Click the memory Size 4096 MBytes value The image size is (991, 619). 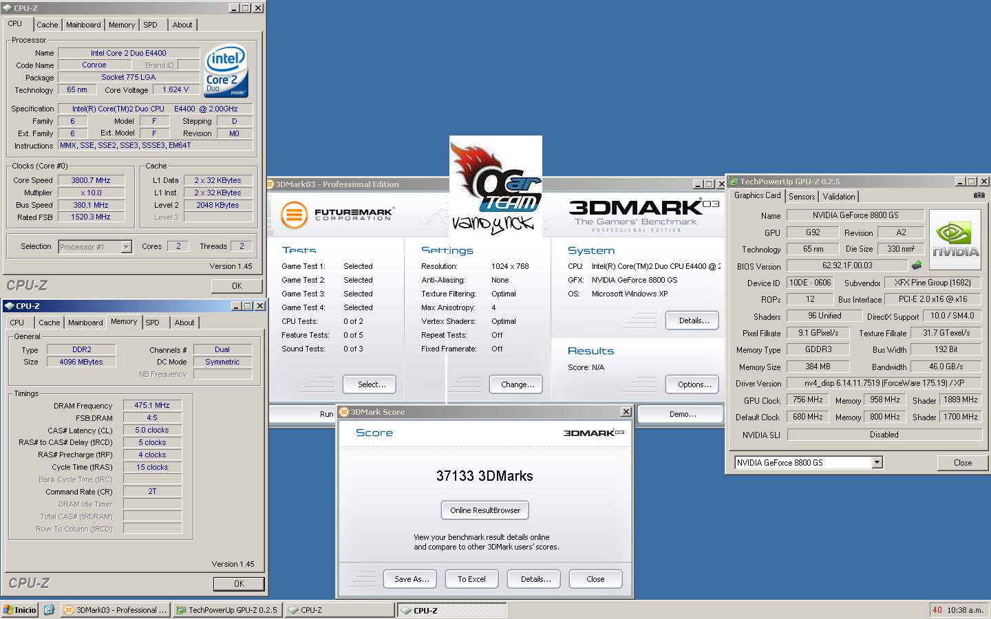[x=81, y=362]
